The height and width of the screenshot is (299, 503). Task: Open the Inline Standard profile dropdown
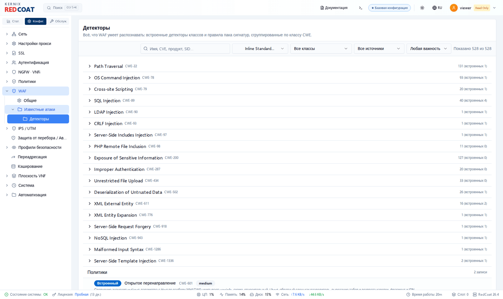click(260, 49)
